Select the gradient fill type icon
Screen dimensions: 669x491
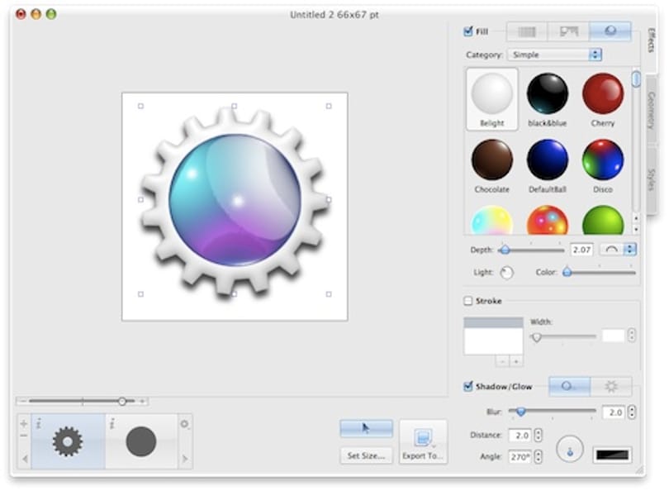[568, 31]
